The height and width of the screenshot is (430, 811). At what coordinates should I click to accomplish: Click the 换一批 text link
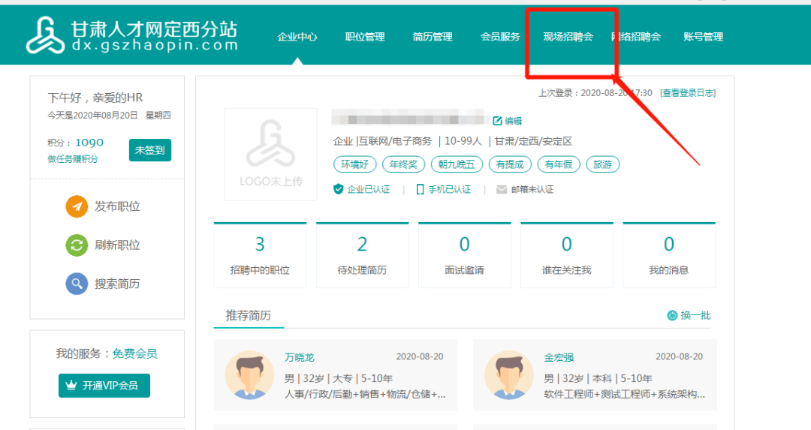click(x=695, y=315)
